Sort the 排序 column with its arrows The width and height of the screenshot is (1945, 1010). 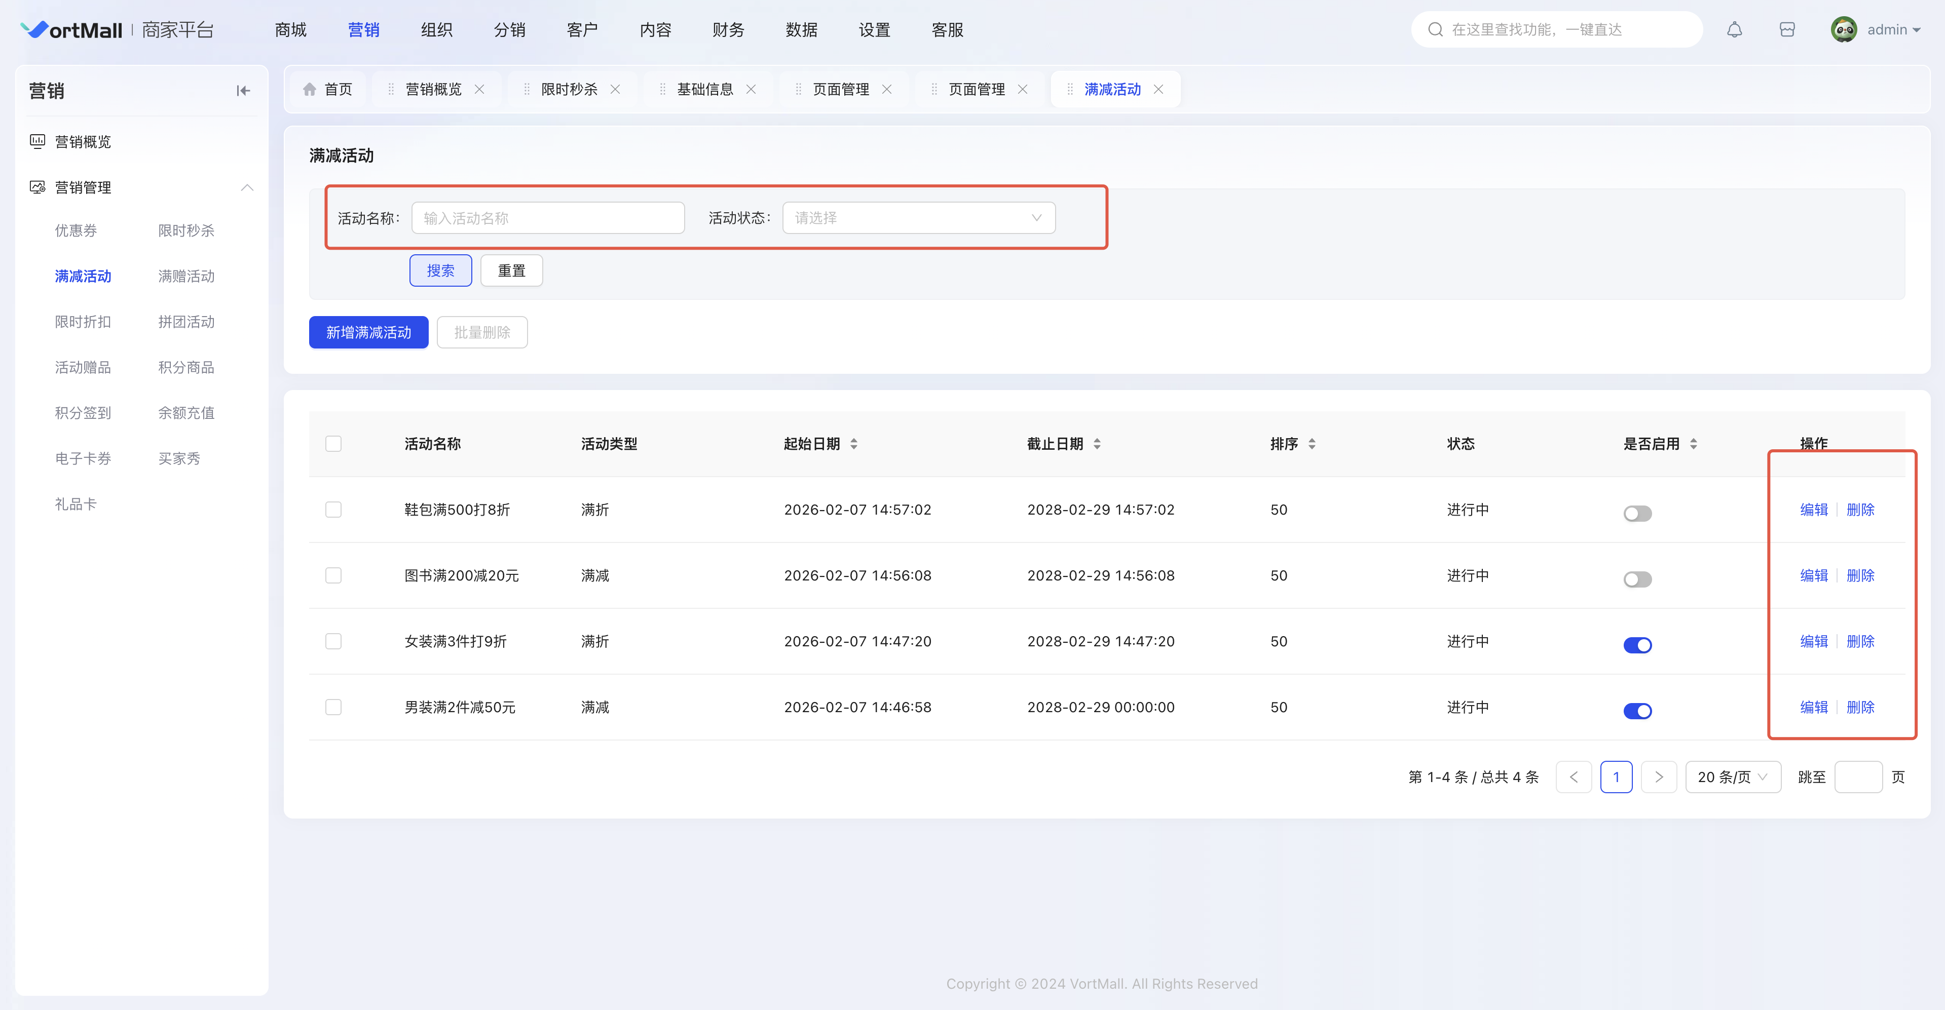coord(1312,444)
